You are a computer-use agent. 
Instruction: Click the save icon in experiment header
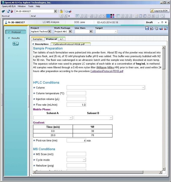pyautogui.click(x=147, y=29)
